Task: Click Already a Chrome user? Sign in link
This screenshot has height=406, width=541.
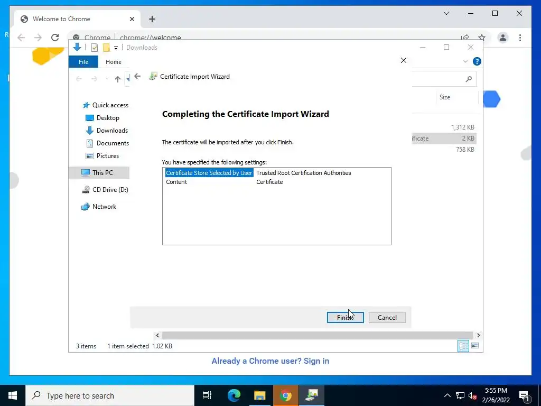Action: click(x=270, y=361)
